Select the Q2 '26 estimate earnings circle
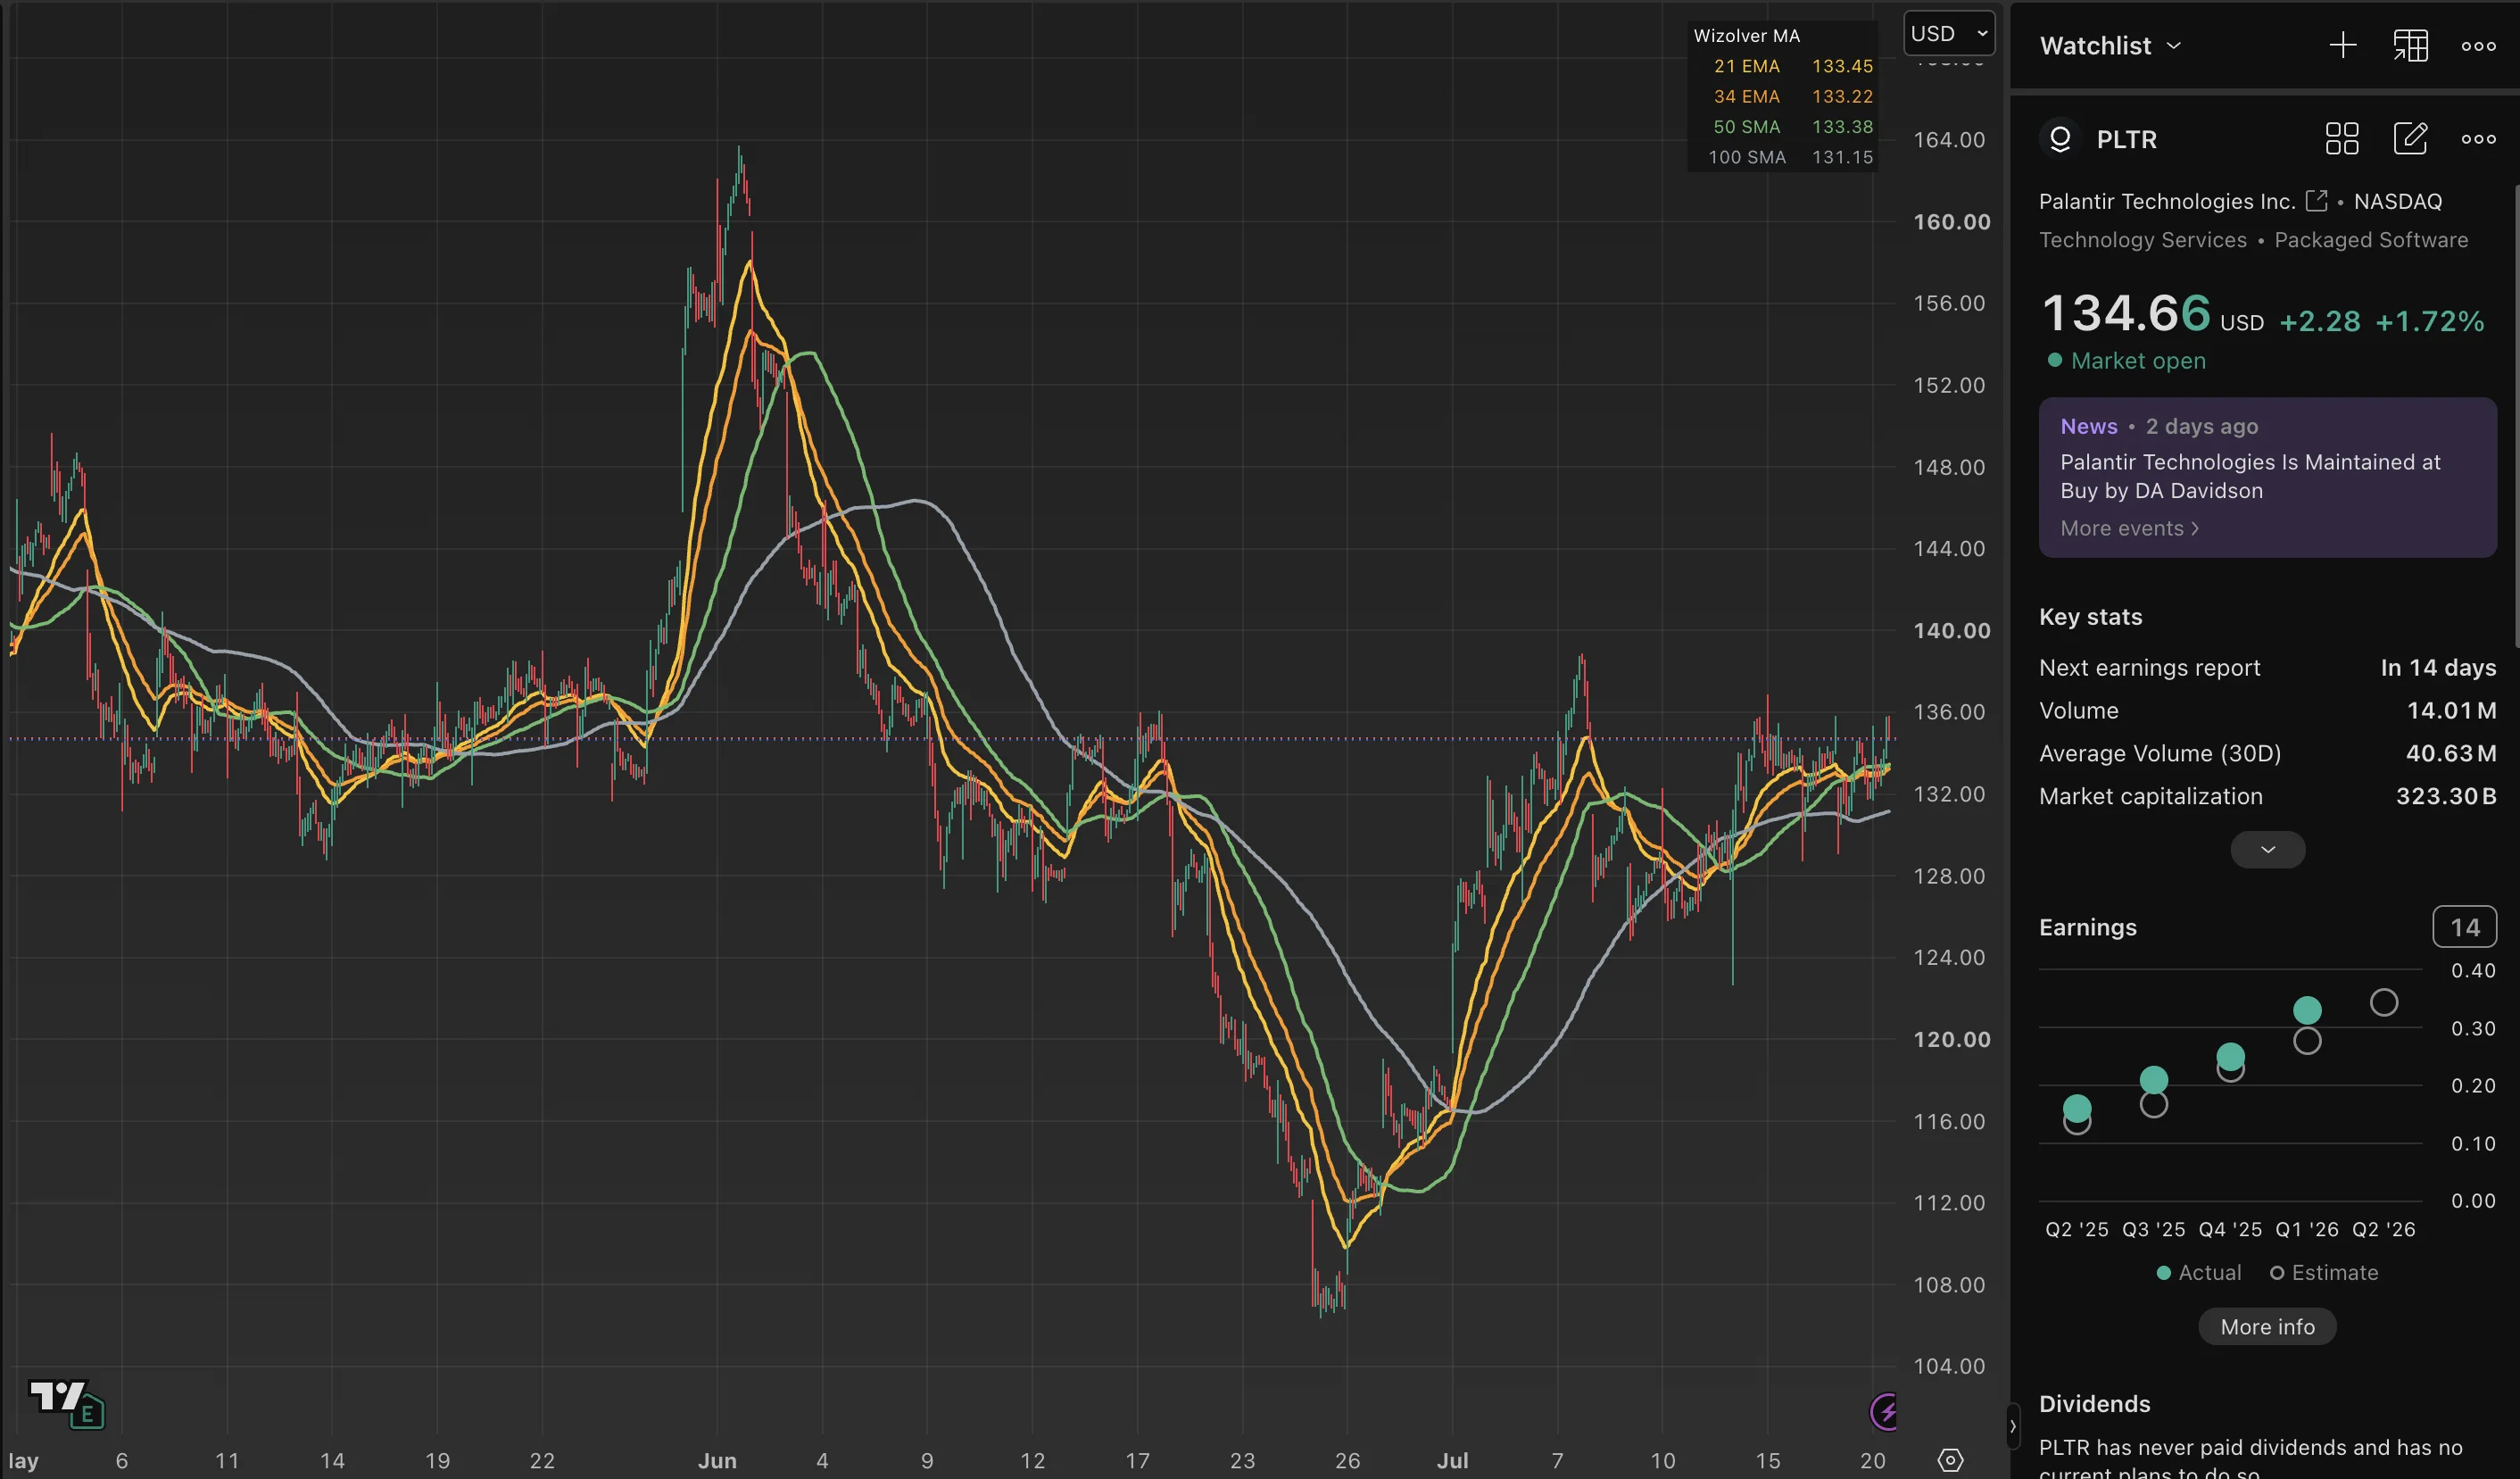2520x1479 pixels. 2384,1002
